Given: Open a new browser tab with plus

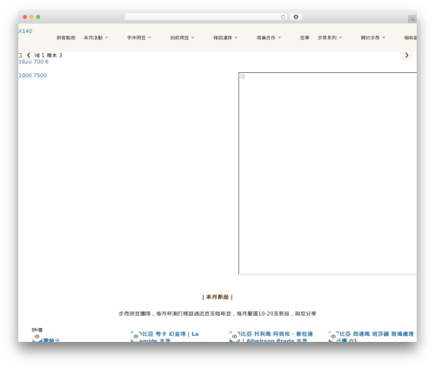Looking at the screenshot, I should point(412,19).
